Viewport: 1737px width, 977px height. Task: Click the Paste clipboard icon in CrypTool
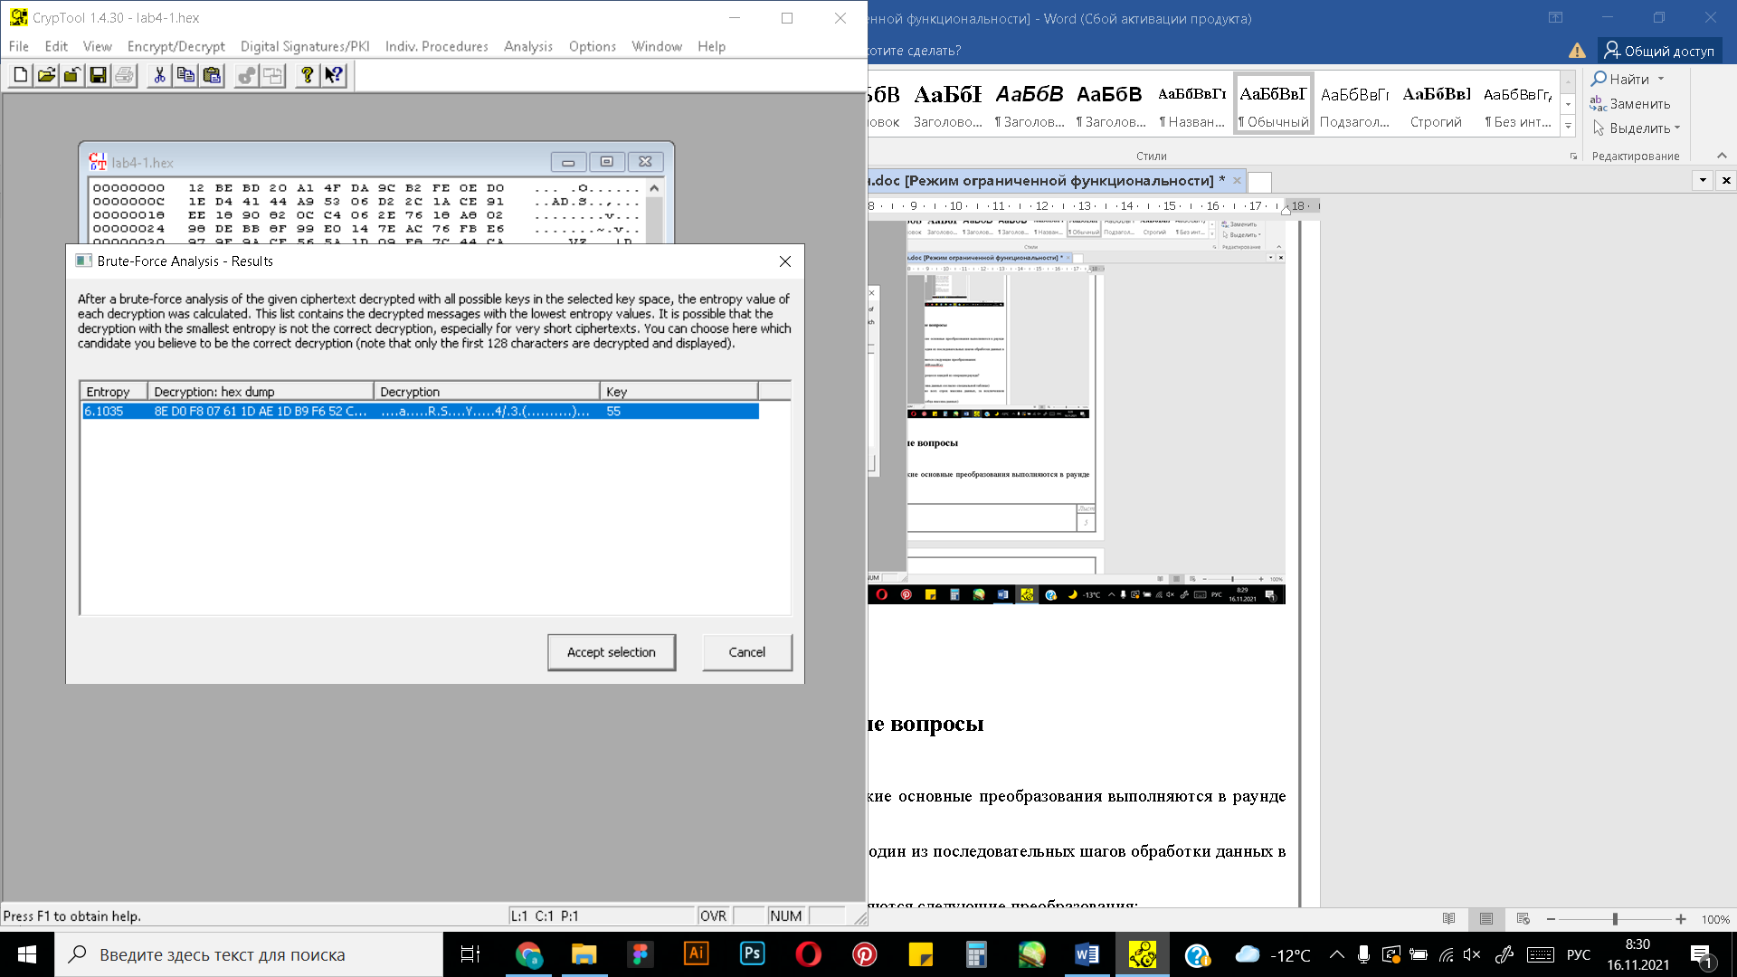[x=212, y=75]
